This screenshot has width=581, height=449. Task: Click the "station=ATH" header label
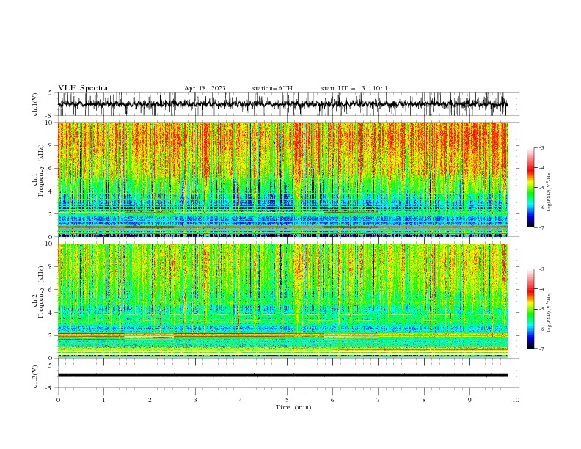pos(272,88)
